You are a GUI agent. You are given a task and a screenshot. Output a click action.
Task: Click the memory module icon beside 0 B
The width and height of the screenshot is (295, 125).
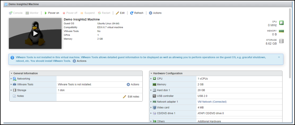pyautogui.click(x=281, y=31)
